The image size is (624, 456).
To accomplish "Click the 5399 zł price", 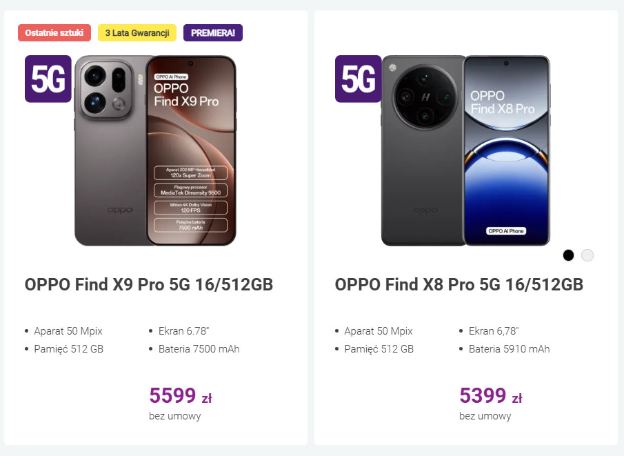I will [x=491, y=395].
